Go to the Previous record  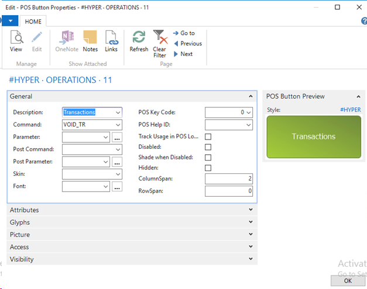coord(187,44)
